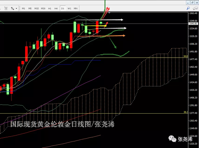Select the text label tool icon
Image resolution: width=199 pixels, height=148 pixels.
coord(6,9)
